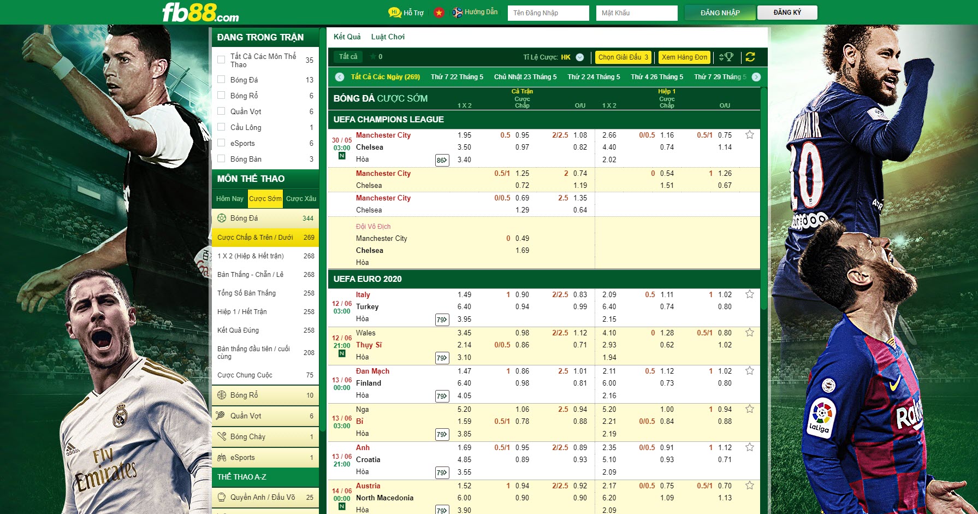This screenshot has height=514, width=978.
Task: Check the in-play Bóng Đá 13 checkbox
Action: 221,79
